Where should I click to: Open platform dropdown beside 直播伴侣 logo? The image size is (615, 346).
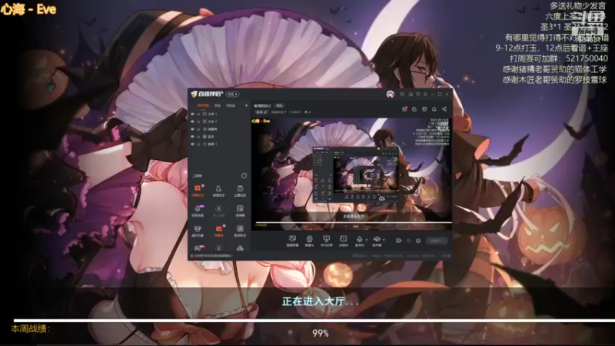point(232,94)
